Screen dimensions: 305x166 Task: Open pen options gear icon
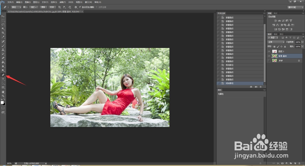76,7
